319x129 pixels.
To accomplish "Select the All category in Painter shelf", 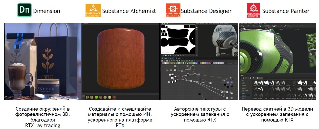I will [243, 80].
